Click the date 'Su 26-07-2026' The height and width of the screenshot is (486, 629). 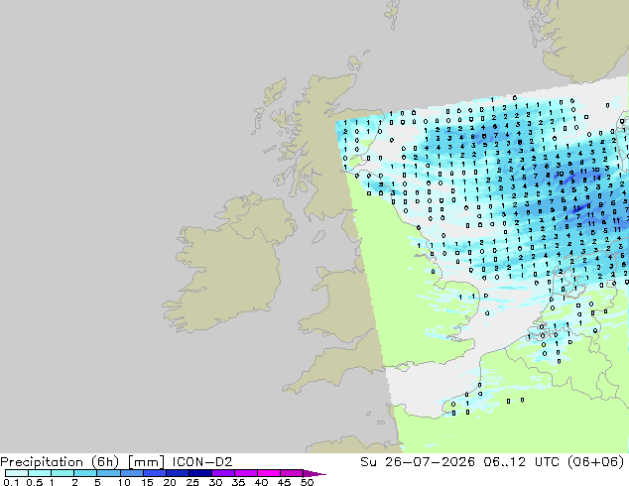[418, 462]
